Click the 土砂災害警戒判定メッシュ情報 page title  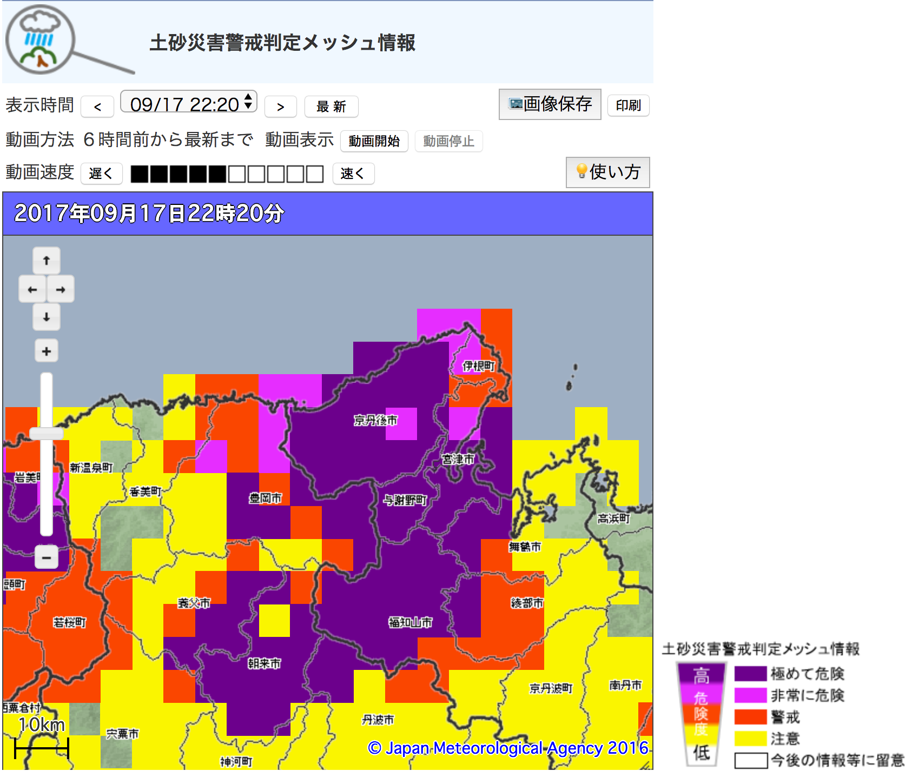[x=282, y=43]
